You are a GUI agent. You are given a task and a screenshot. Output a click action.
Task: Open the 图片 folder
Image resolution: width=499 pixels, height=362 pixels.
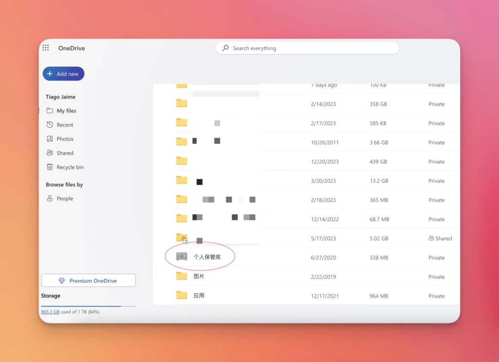point(199,276)
